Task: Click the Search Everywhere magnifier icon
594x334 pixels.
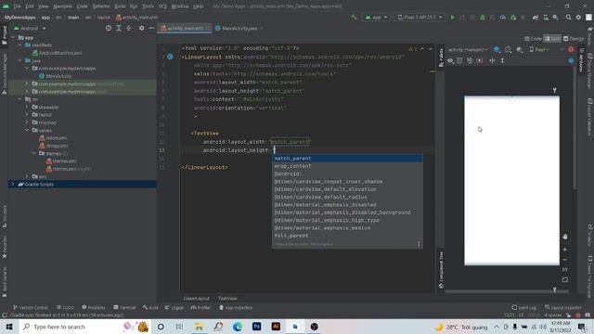Action: pyautogui.click(x=568, y=18)
